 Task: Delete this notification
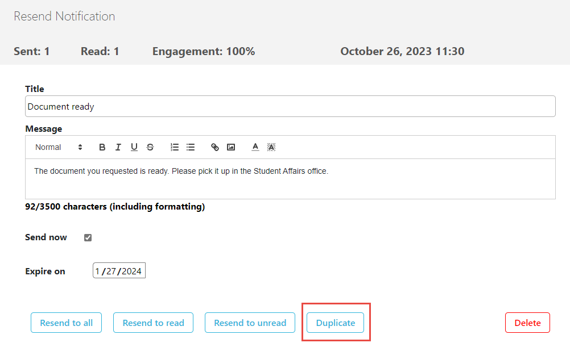coord(527,323)
